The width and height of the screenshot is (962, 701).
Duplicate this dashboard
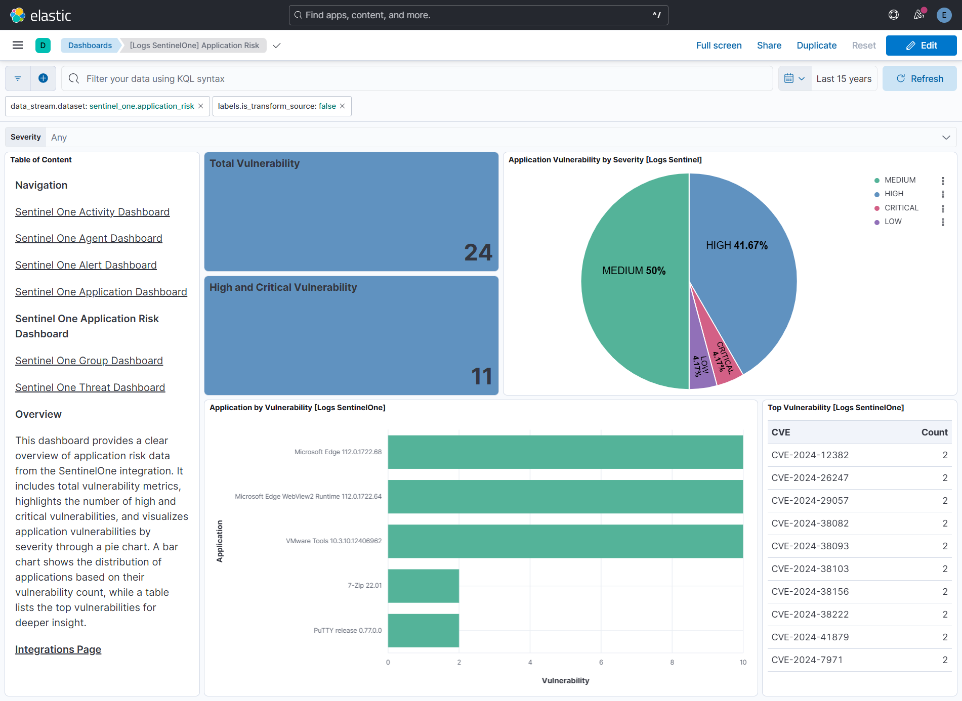pyautogui.click(x=816, y=46)
